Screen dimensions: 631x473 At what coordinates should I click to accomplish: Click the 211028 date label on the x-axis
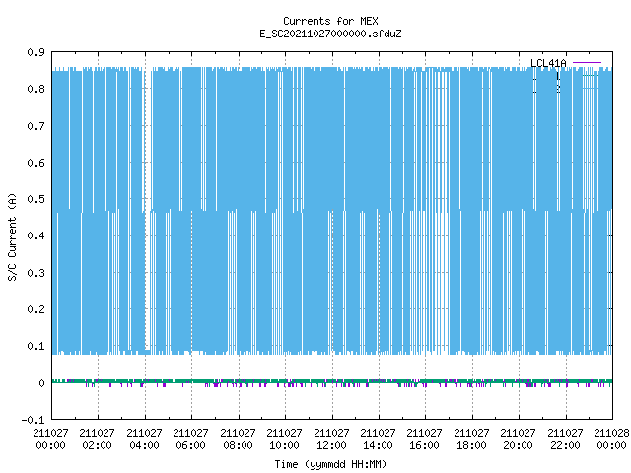point(611,433)
